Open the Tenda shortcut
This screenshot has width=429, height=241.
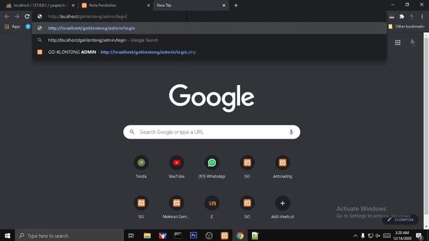141,167
